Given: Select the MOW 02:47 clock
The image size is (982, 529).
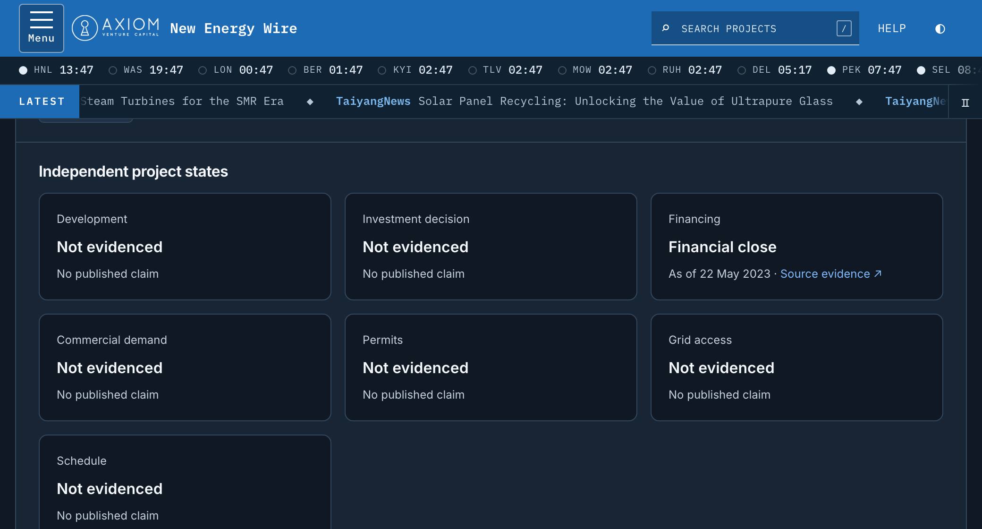Looking at the screenshot, I should click(x=595, y=70).
